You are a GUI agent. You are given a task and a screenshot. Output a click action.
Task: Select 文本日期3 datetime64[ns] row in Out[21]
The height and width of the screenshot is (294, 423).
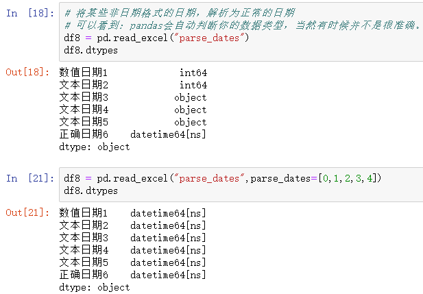pyautogui.click(x=133, y=238)
